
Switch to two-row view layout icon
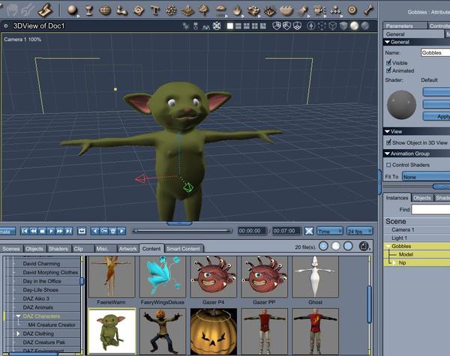(x=238, y=26)
